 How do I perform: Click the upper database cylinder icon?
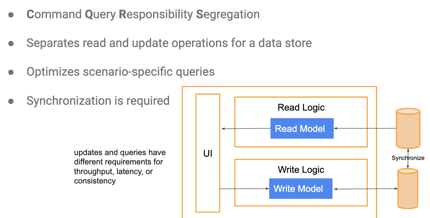point(408,128)
